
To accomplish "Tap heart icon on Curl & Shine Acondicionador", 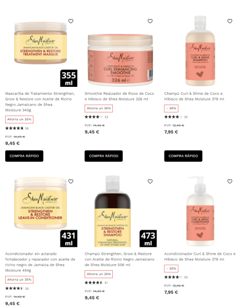I will click(x=230, y=181).
